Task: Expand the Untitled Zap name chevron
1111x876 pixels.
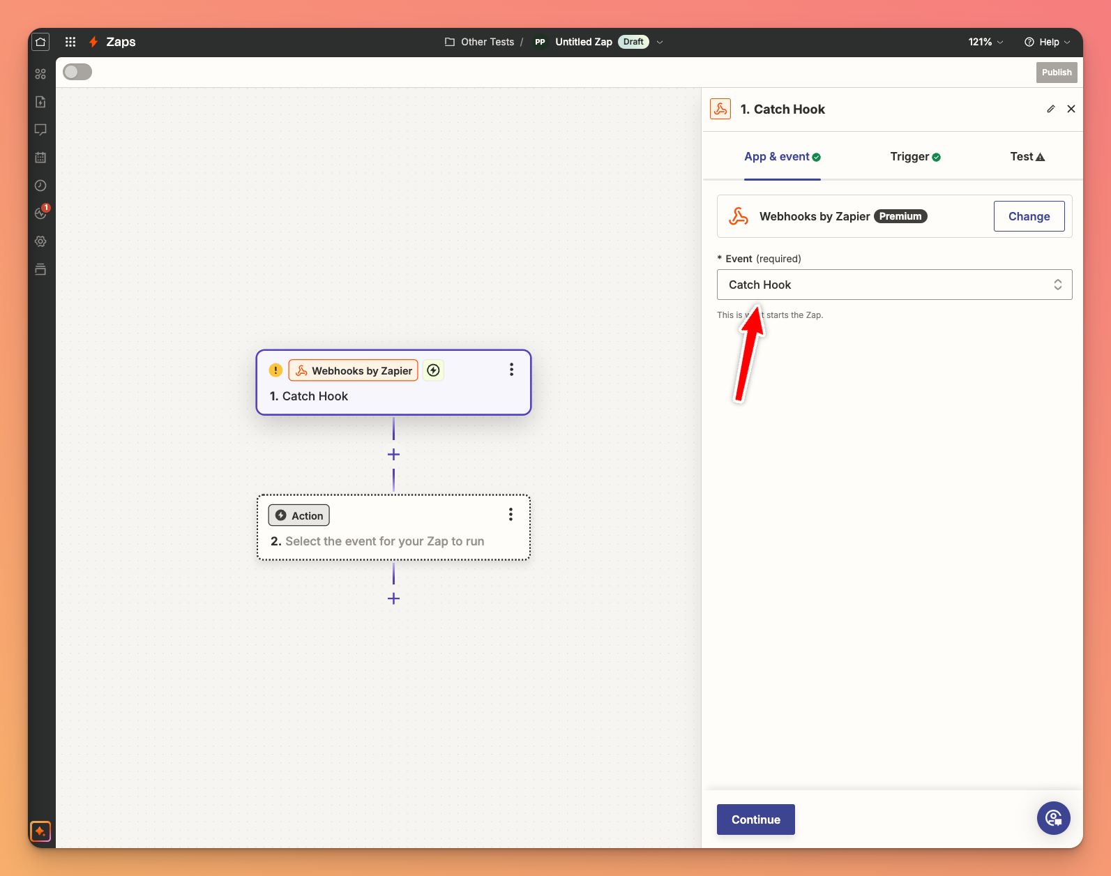Action: [x=660, y=42]
